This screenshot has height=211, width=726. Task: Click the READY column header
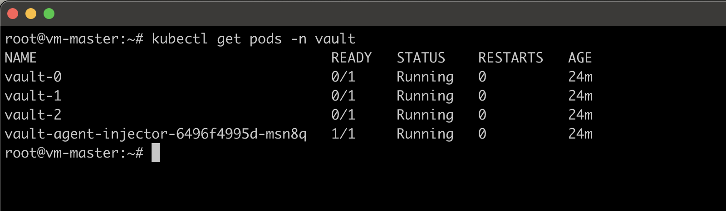click(x=351, y=58)
